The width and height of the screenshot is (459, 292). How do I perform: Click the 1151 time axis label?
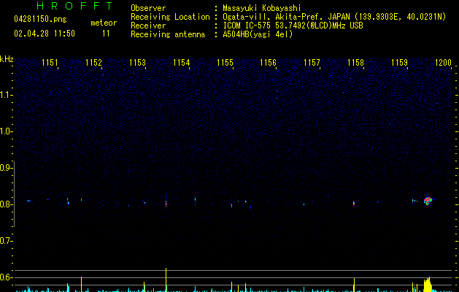coord(50,62)
